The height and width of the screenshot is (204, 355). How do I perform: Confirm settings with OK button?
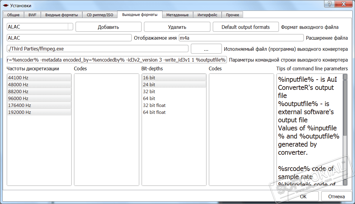[303, 196]
